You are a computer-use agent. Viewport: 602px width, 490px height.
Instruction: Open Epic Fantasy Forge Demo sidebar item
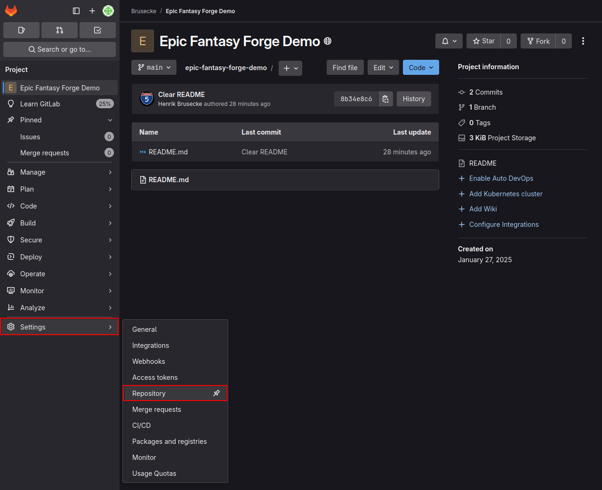59,88
